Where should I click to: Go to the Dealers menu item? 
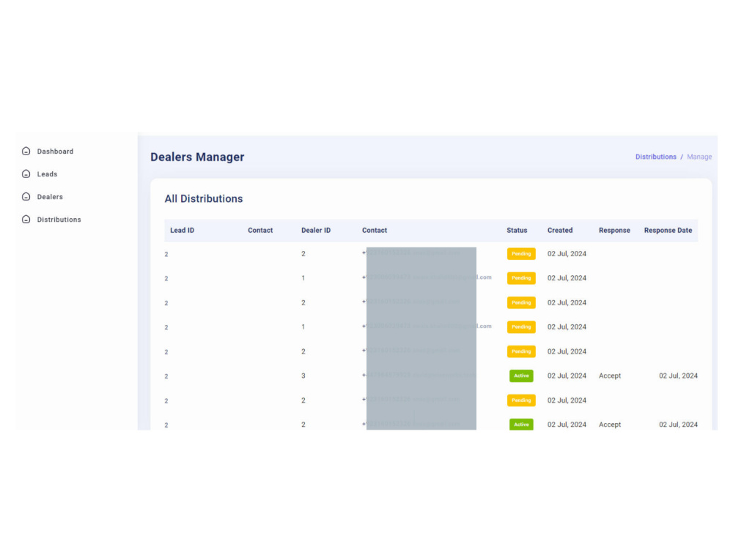tap(50, 197)
